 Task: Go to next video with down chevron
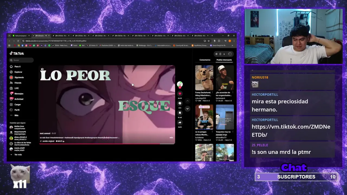pos(187,109)
